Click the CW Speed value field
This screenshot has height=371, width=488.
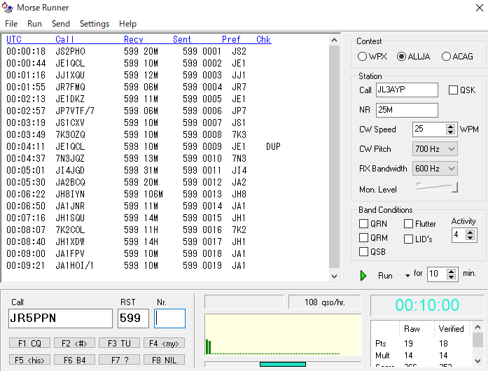[x=429, y=129]
